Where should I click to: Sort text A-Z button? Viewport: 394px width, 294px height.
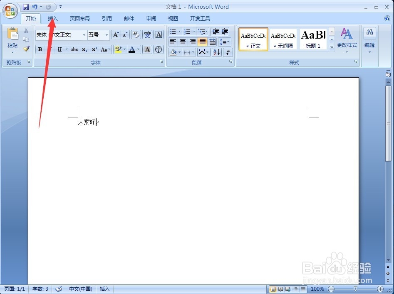tap(217, 52)
